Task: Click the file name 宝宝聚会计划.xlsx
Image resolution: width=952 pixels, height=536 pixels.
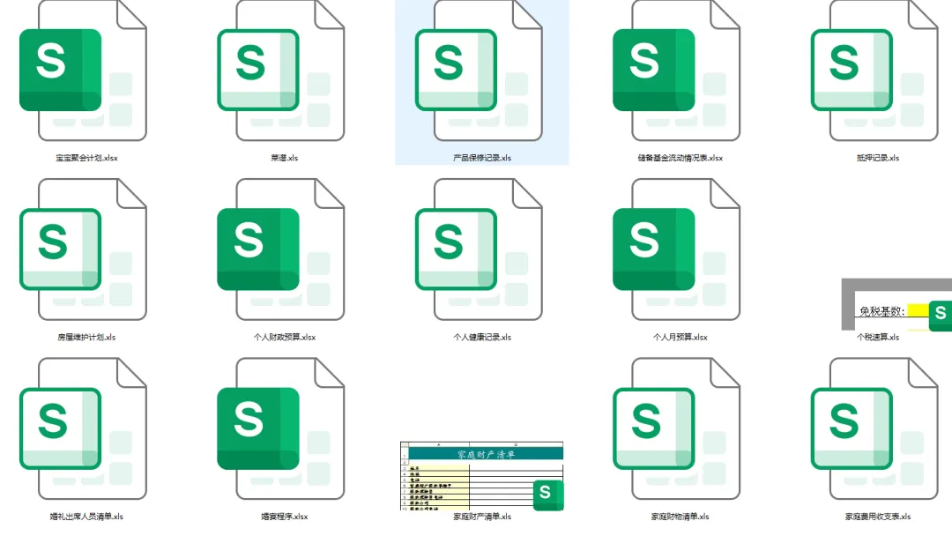Action: (x=86, y=158)
